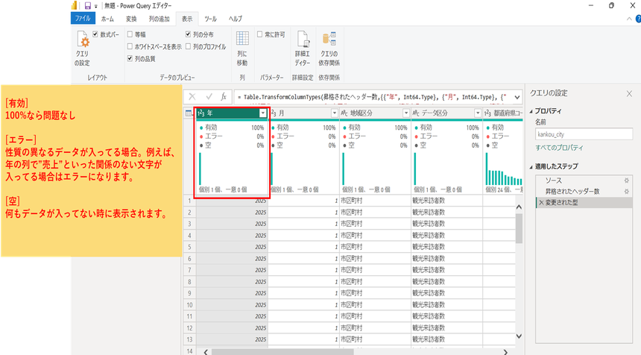Image resolution: width=641 pixels, height=355 pixels.
Task: Edit the query name field kankou_city
Action: click(x=584, y=134)
